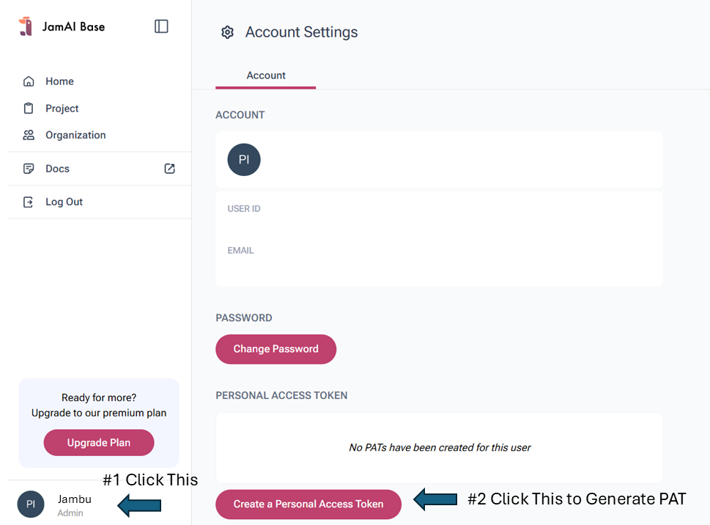This screenshot has width=710, height=525.
Task: Select Log Out in the sidebar
Action: [x=64, y=202]
